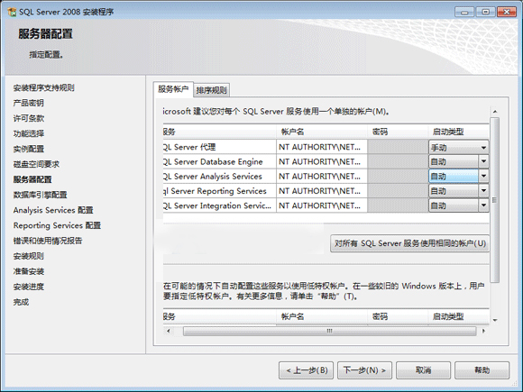523x392 pixels.
Task: Click 对所有 SQL Server 服务使用相同的帐户 button
Action: [x=409, y=243]
